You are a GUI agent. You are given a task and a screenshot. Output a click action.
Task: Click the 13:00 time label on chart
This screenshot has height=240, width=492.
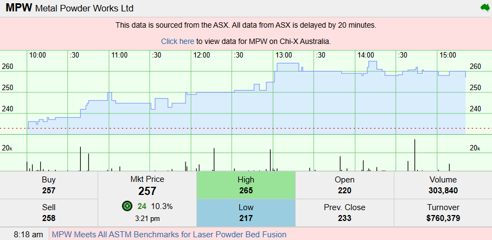point(284,55)
